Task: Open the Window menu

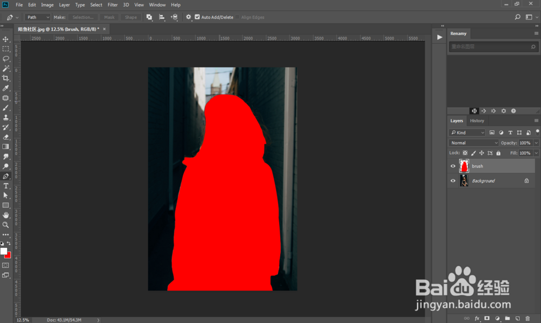Action: click(x=157, y=5)
